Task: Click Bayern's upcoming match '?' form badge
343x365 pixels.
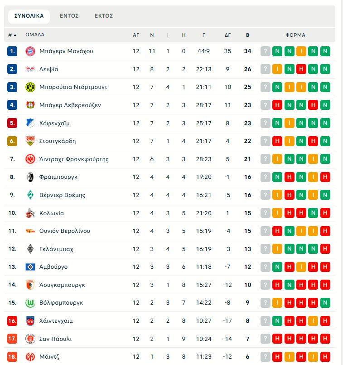Action: coord(266,51)
